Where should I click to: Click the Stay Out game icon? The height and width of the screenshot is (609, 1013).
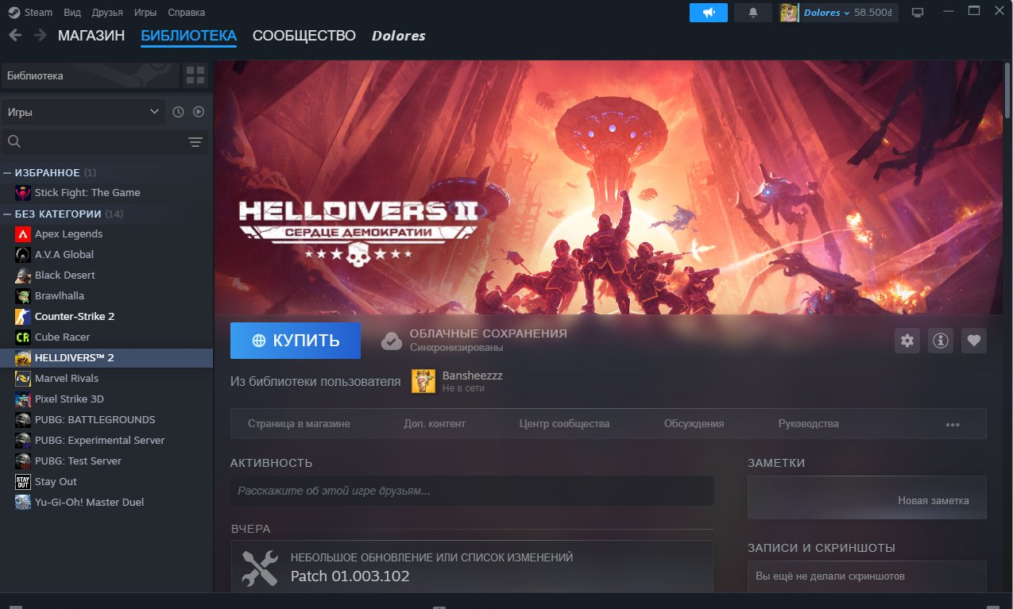(x=23, y=482)
